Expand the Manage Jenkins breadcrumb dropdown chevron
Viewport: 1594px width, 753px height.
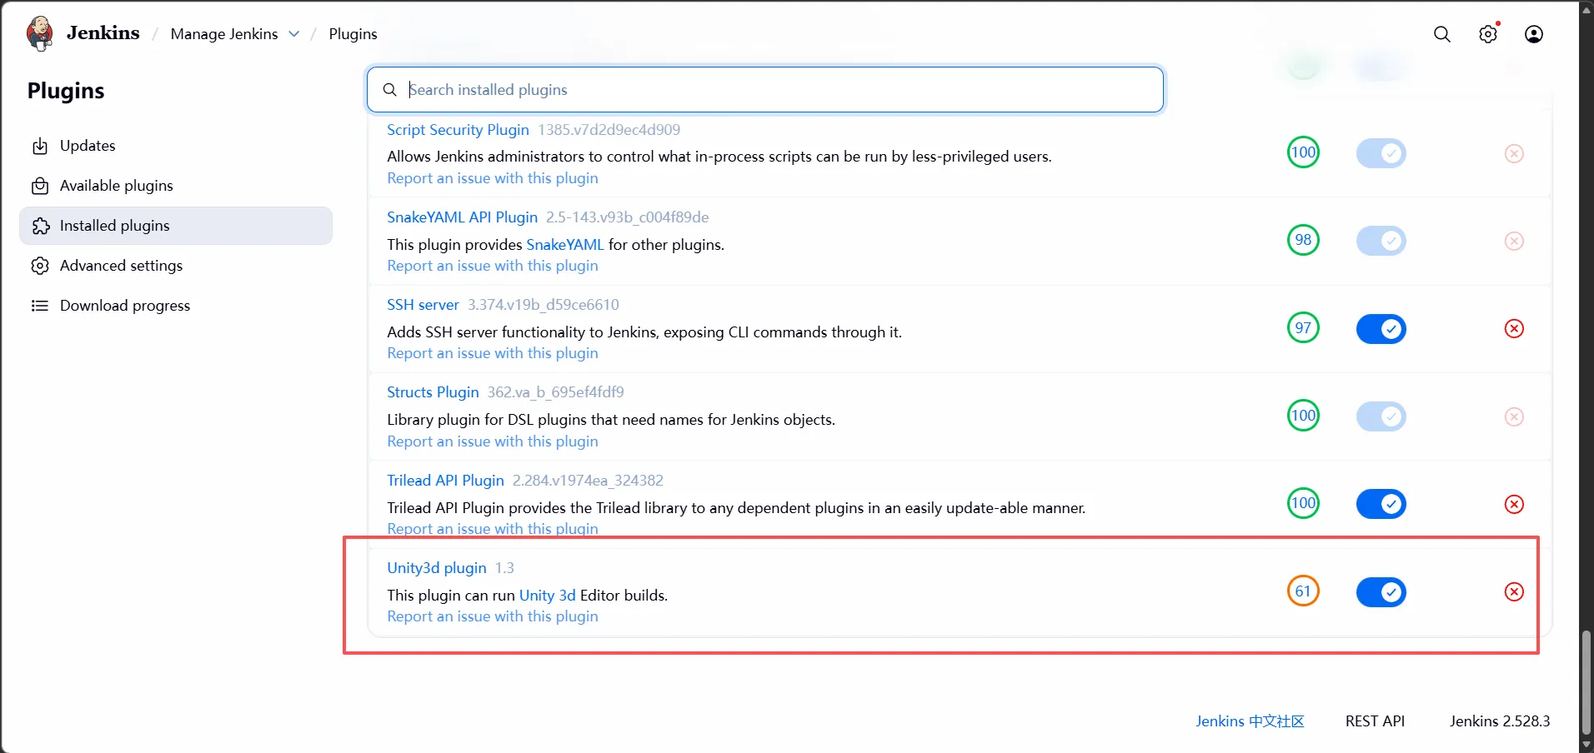pos(293,34)
